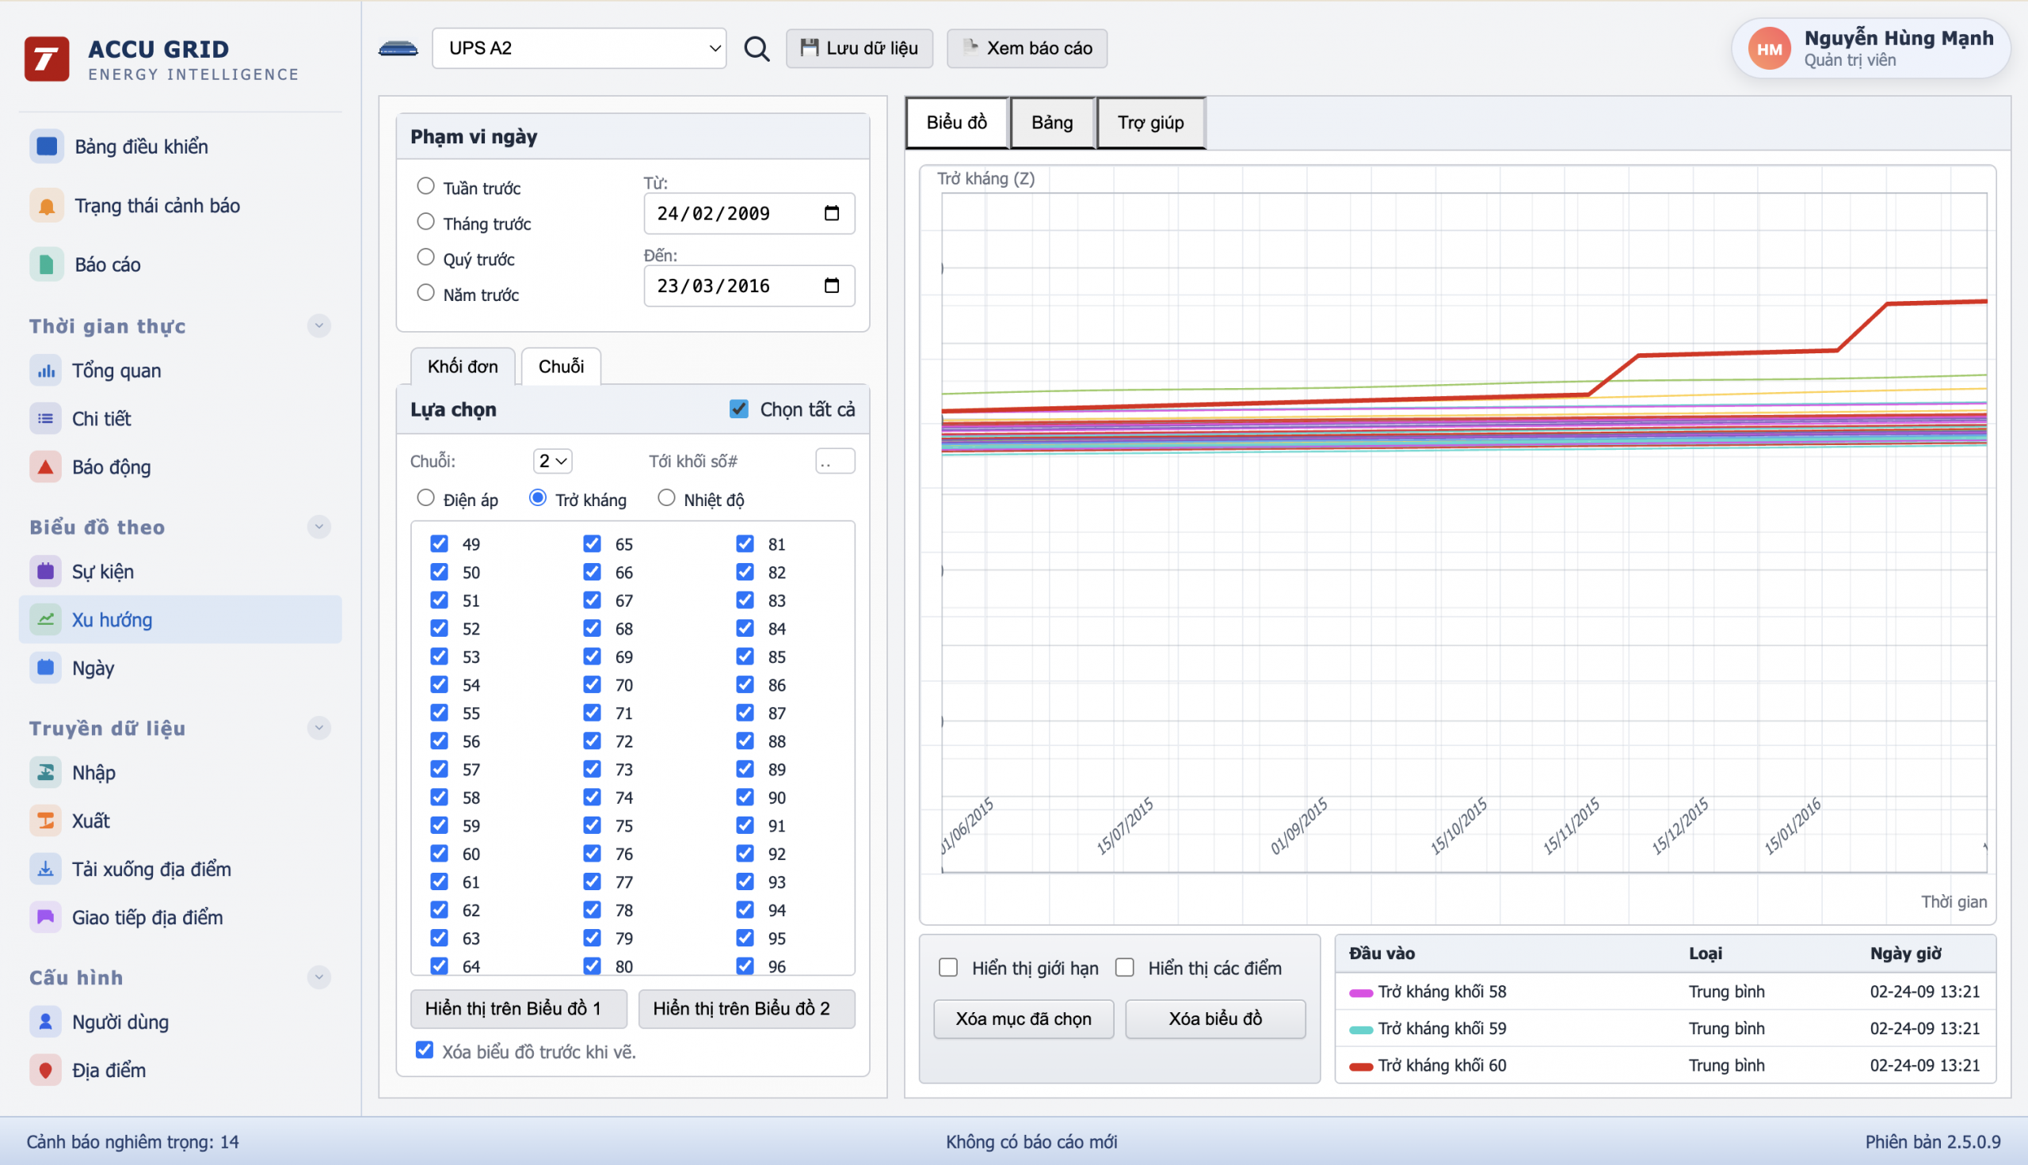This screenshot has height=1165, width=2028.
Task: Enable Hiển thị giới hạn checkbox
Action: coord(948,968)
